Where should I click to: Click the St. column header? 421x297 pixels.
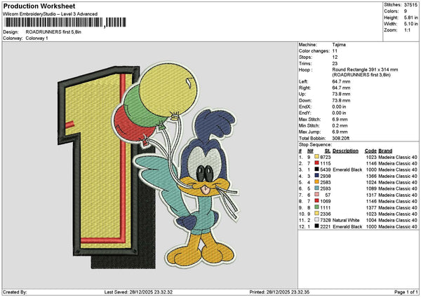point(328,151)
